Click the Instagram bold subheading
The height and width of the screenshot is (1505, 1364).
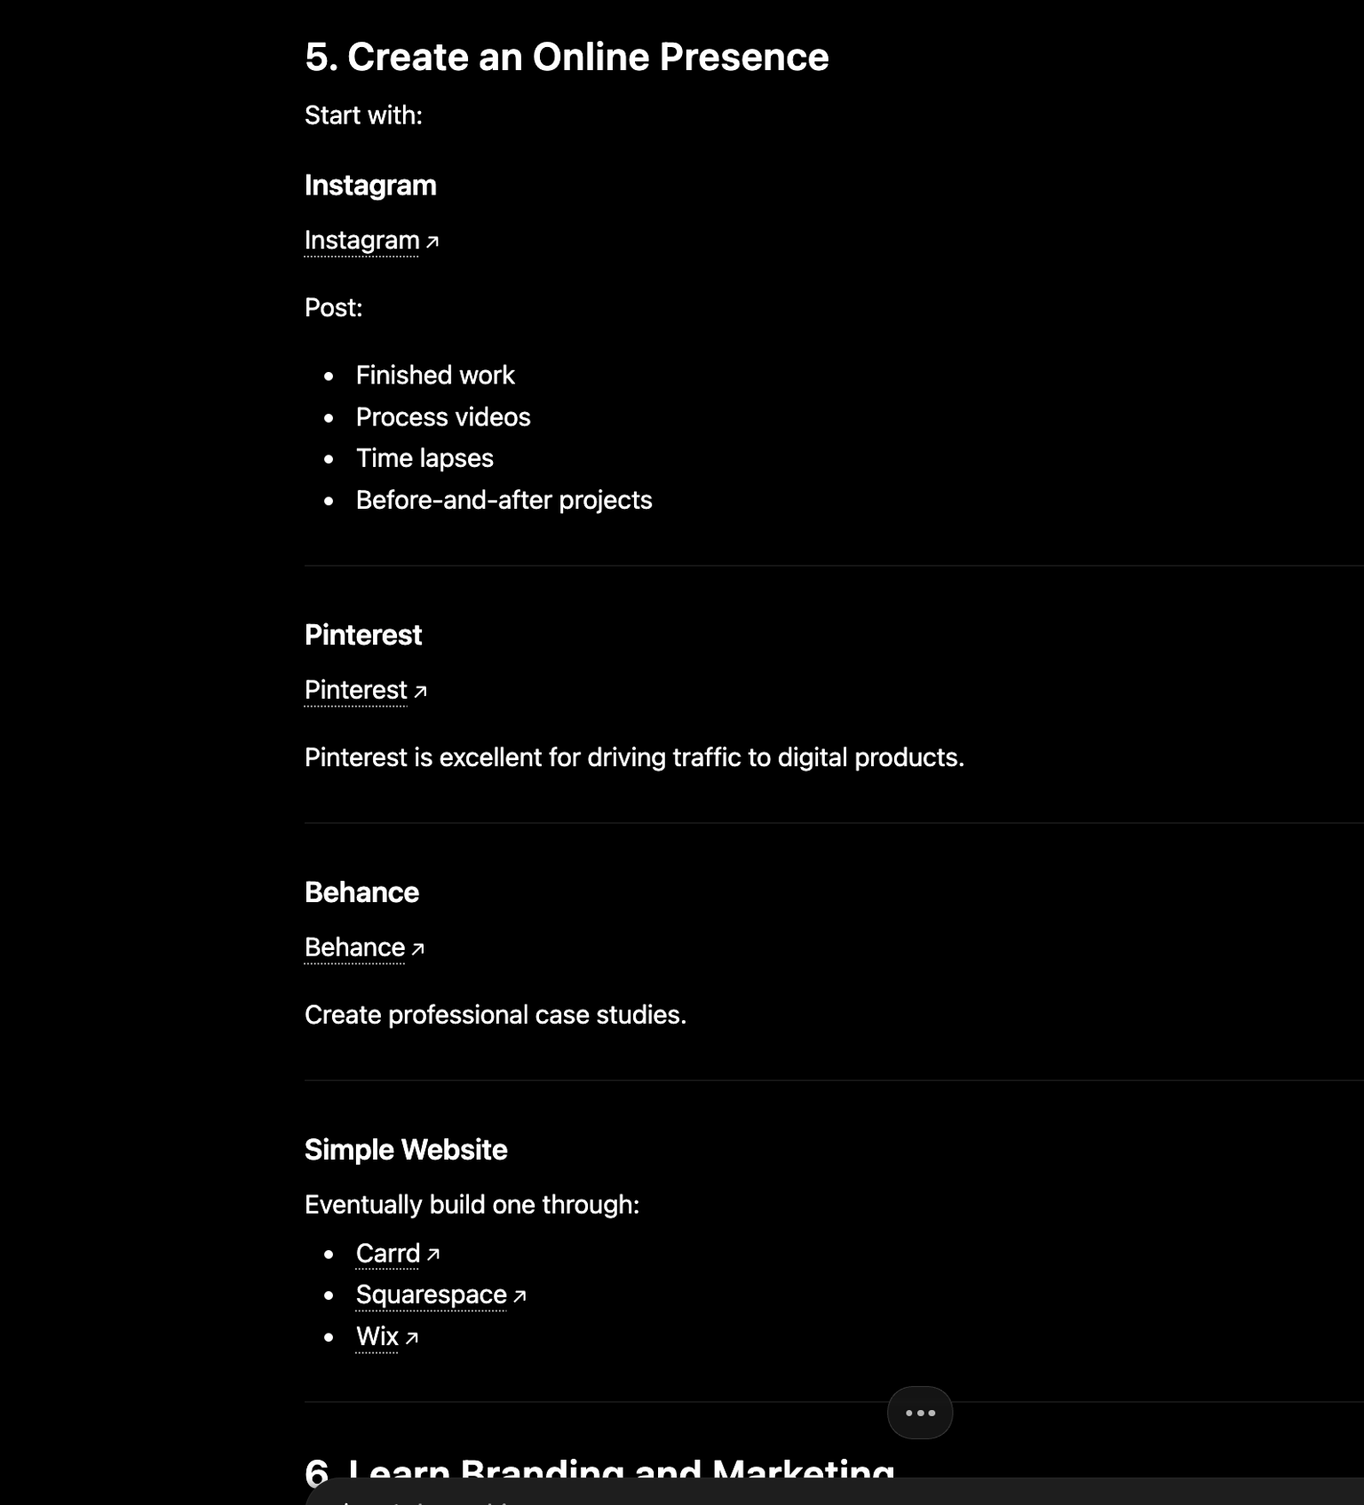click(x=370, y=186)
